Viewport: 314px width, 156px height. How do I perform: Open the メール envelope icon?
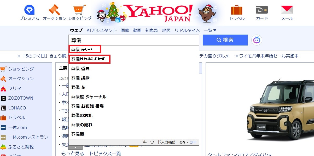pyautogui.click(x=287, y=10)
